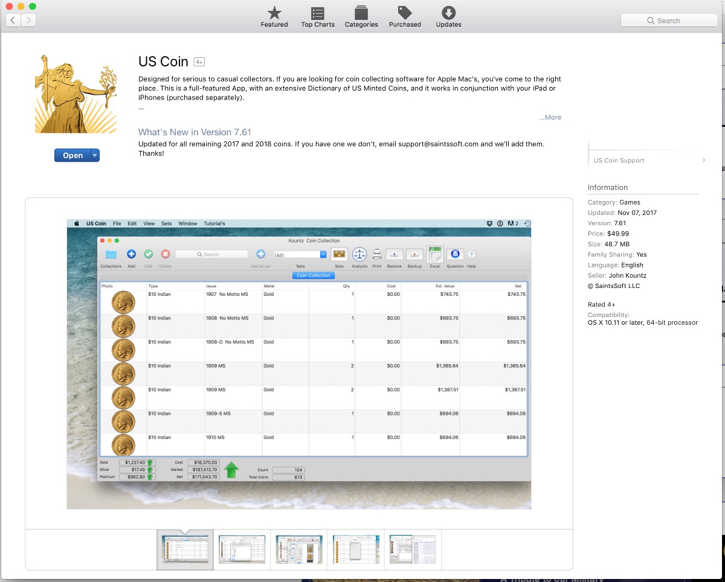This screenshot has width=725, height=582.
Task: Expand description with ...More link
Action: pos(550,117)
